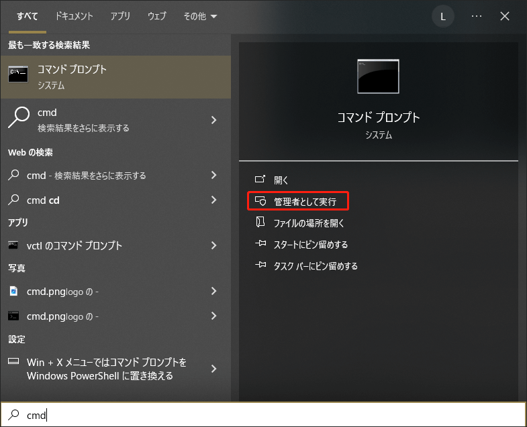
Task: Click file location icon beside ファイルの場所を開く
Action: point(260,222)
